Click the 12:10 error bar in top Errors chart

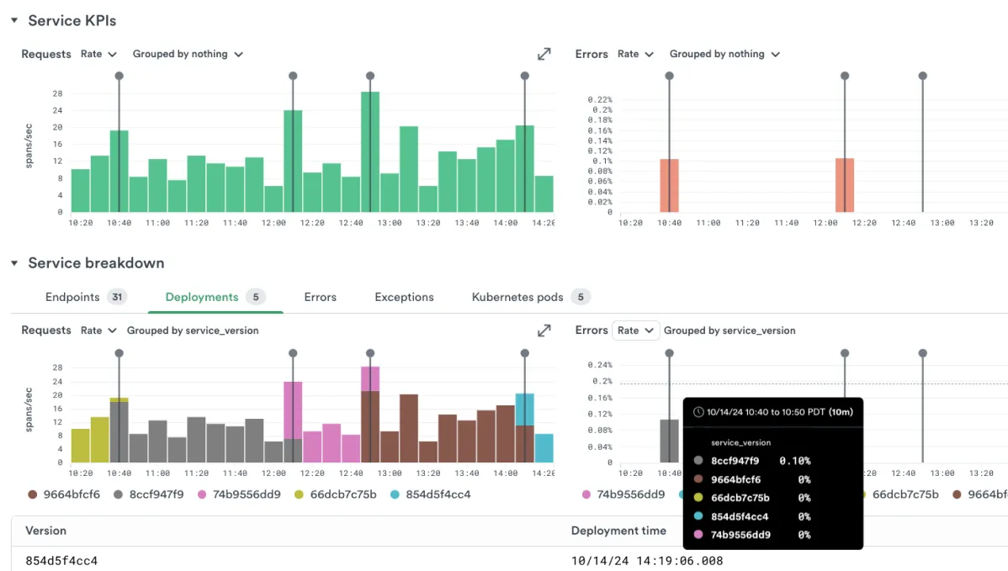click(845, 185)
